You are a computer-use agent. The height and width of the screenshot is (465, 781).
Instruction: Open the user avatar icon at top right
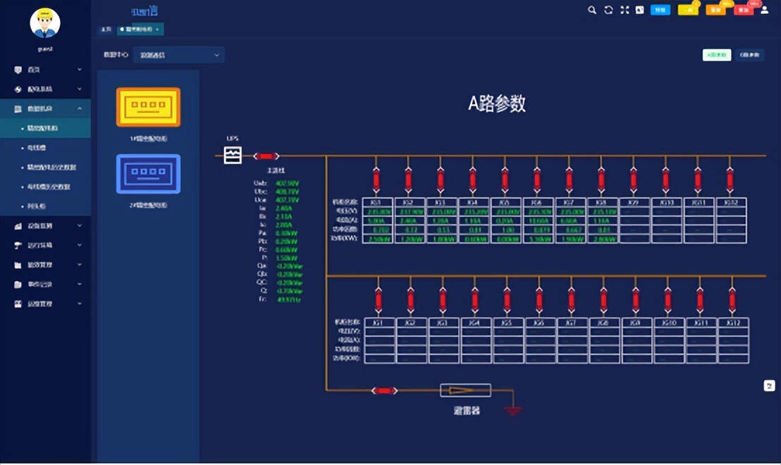coord(764,10)
